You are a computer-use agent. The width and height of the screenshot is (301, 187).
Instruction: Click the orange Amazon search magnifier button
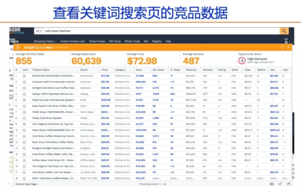284,31
